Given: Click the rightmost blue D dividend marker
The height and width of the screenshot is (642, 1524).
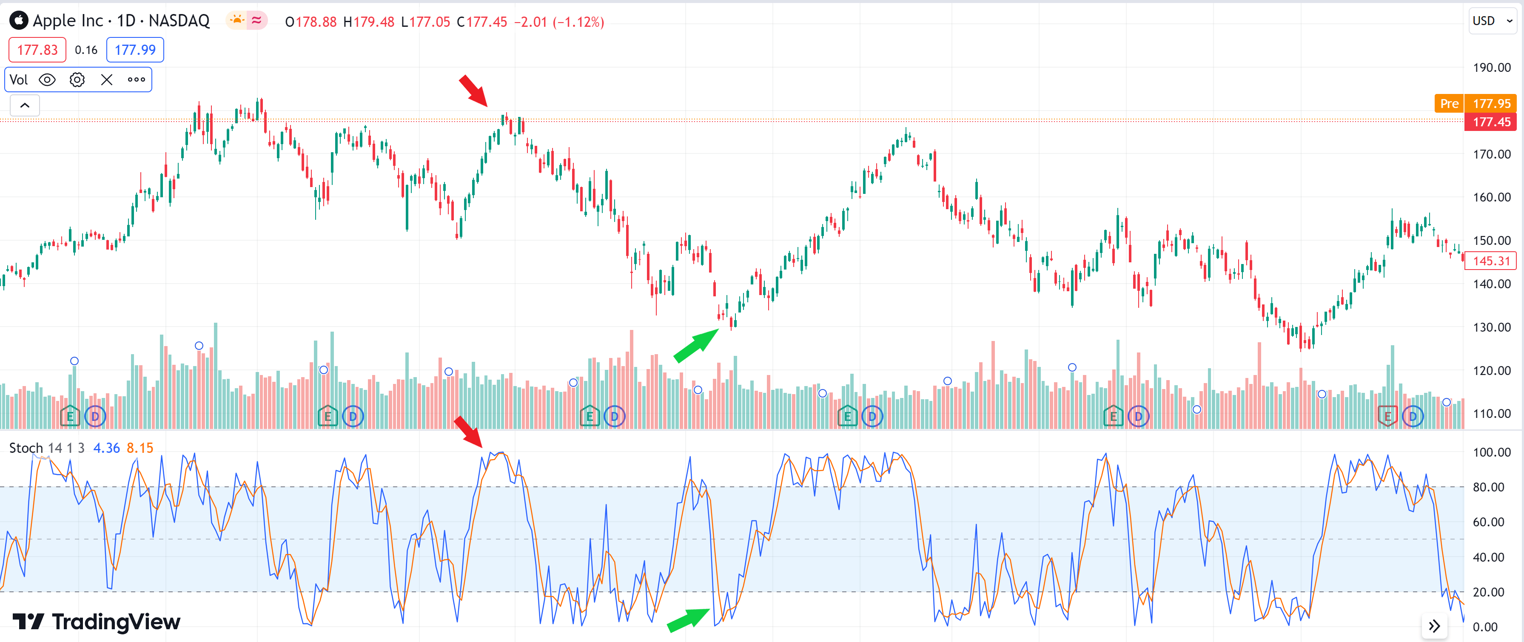Looking at the screenshot, I should point(1413,416).
